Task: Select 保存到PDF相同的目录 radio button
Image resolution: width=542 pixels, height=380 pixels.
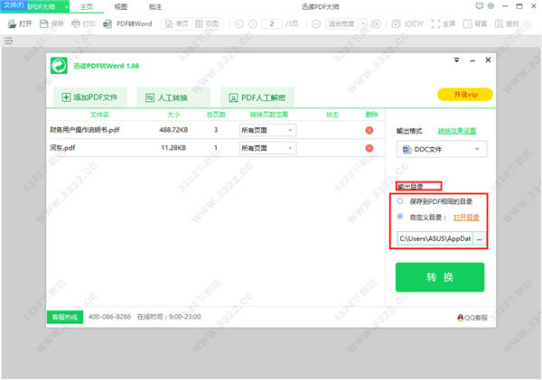Action: 400,201
